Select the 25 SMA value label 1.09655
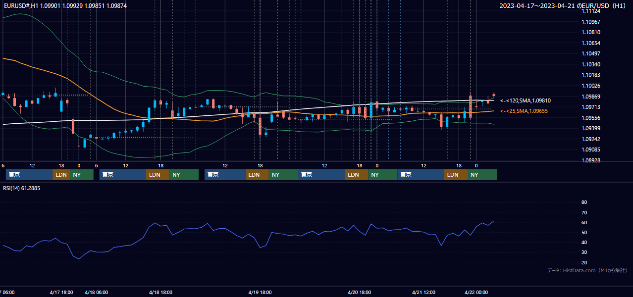 524,111
